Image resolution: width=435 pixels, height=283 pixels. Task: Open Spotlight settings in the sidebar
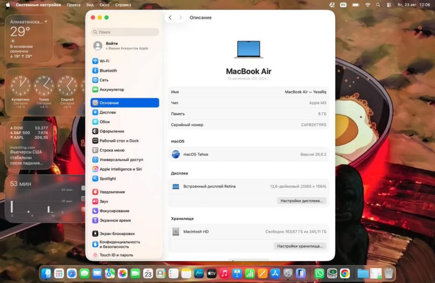(x=124, y=179)
